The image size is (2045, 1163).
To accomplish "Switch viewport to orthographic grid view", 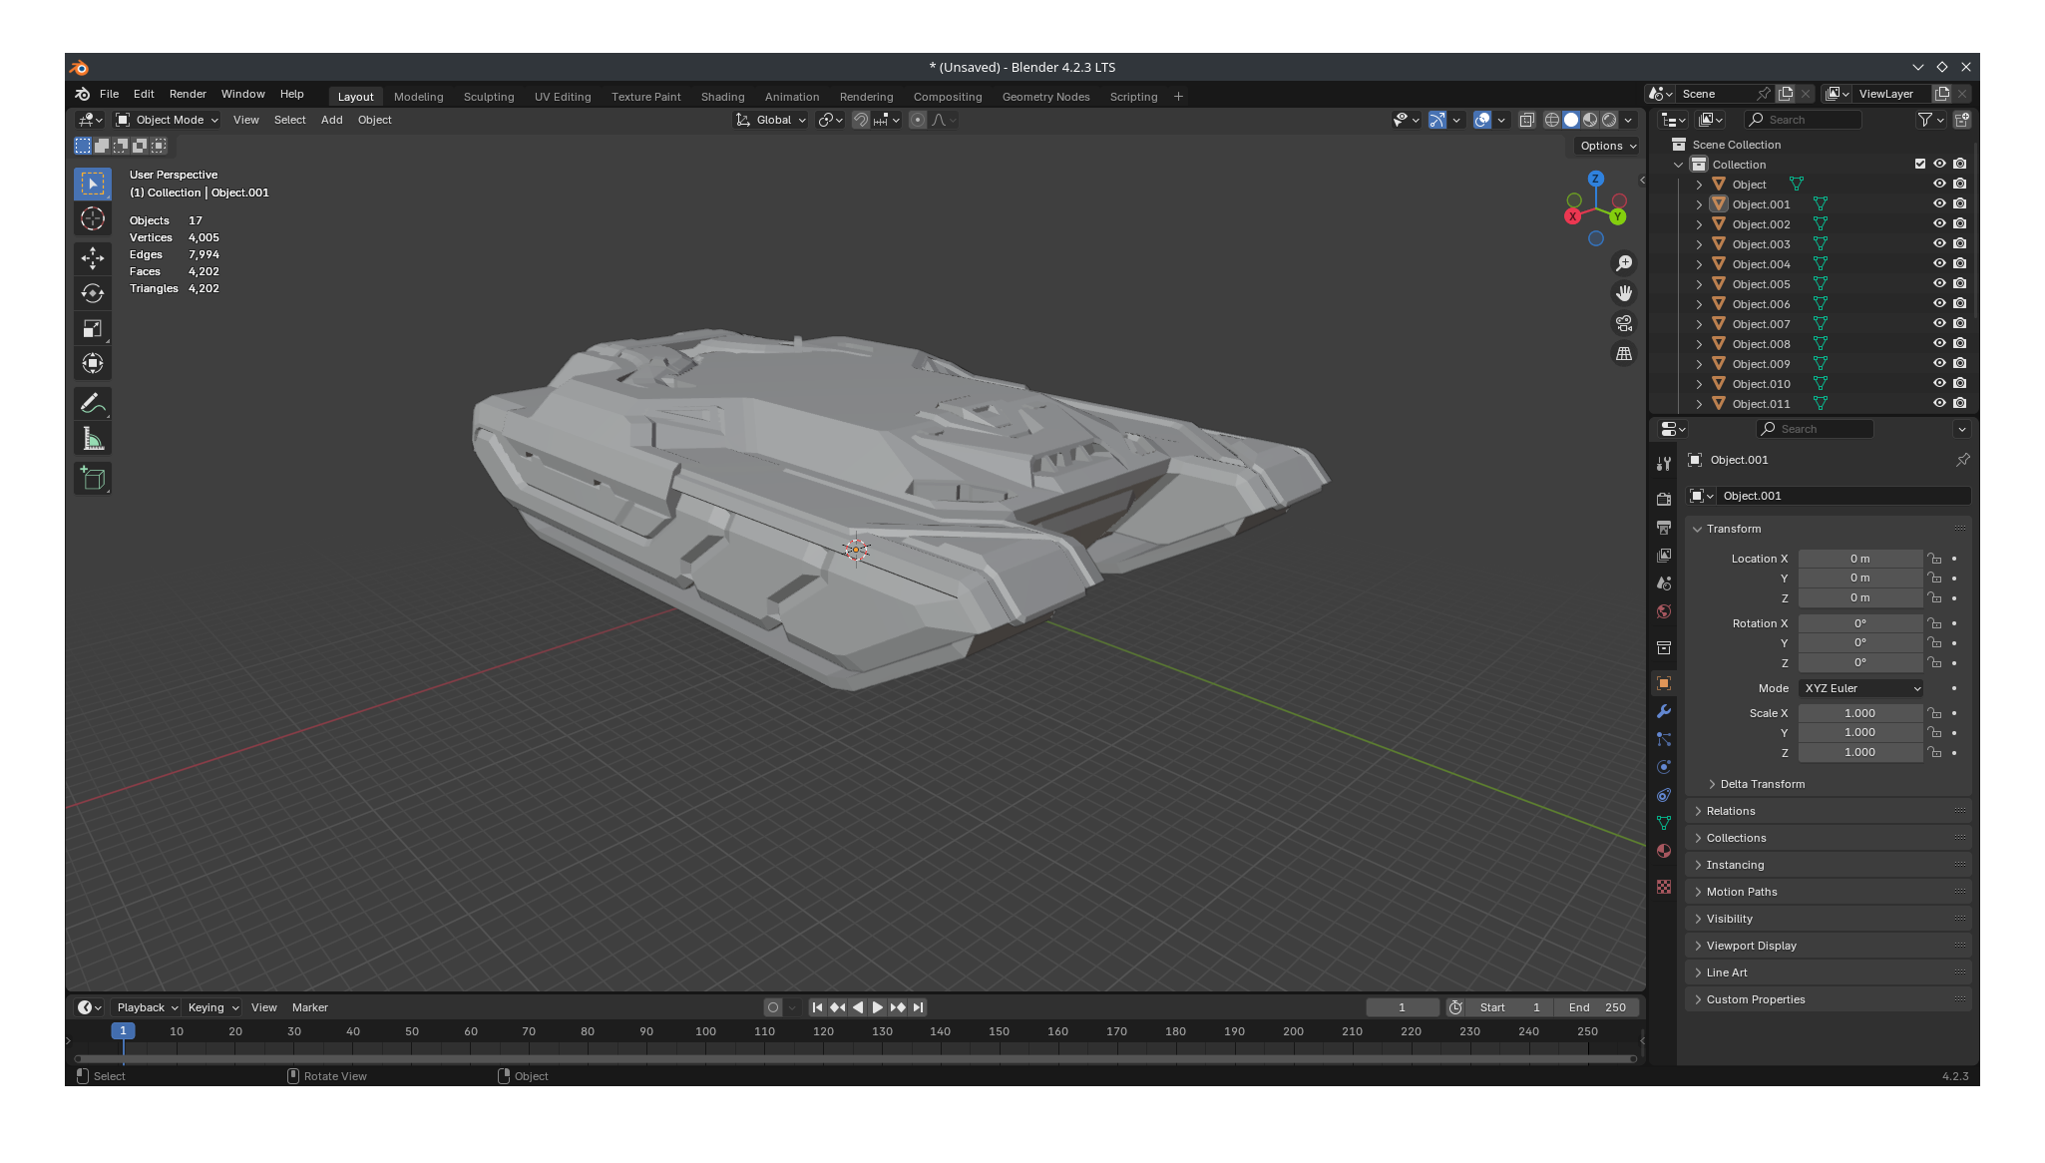I will click(1624, 354).
